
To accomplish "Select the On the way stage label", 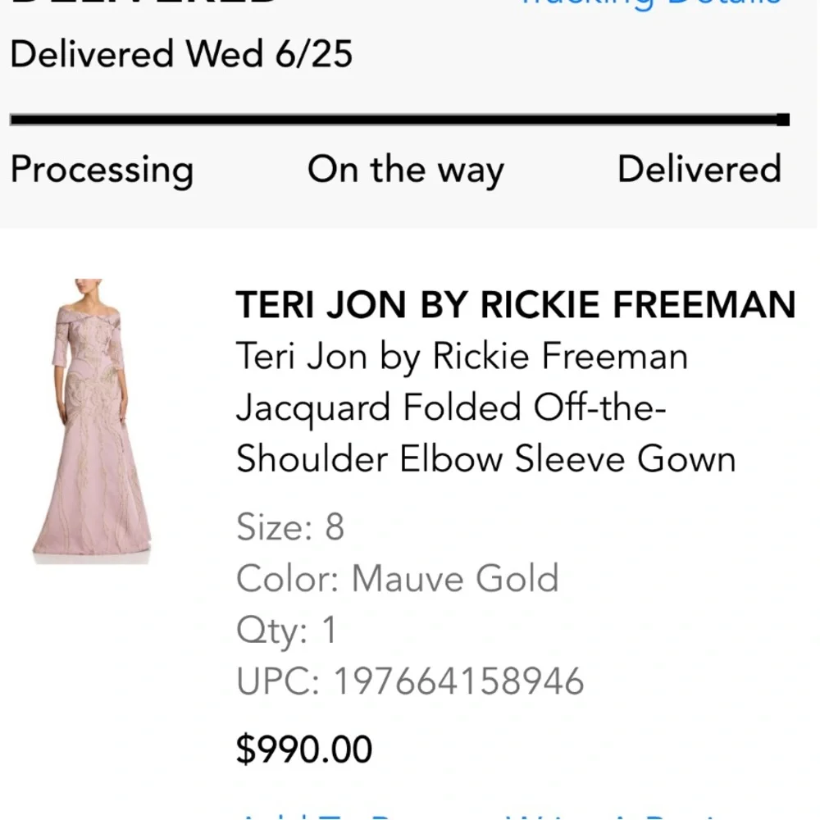I will click(405, 170).
